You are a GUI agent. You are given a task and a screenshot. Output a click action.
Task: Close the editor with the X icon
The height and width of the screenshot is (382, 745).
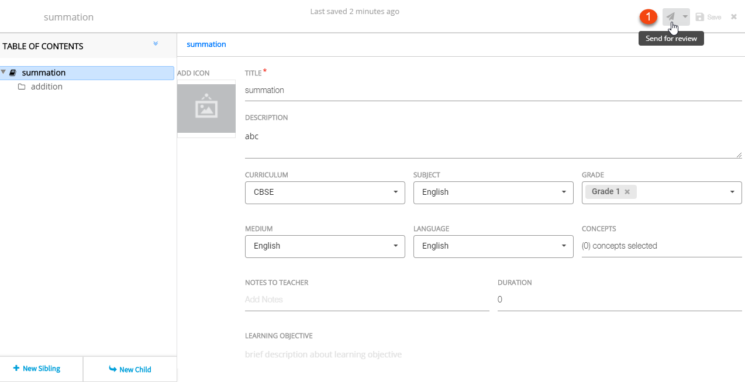[733, 17]
